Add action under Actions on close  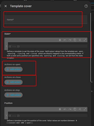point(14,82)
